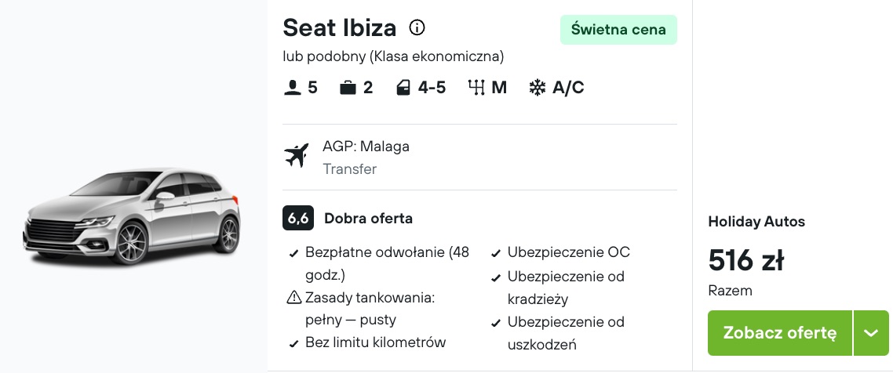The width and height of the screenshot is (893, 373).
Task: Click the luggage suitcase icon
Action: click(x=348, y=88)
